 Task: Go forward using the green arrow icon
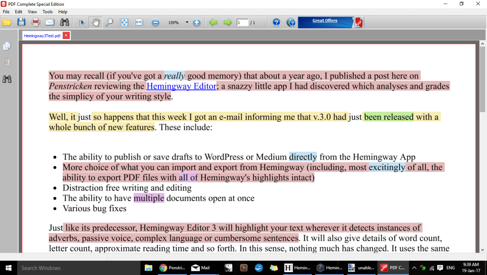pos(227,22)
